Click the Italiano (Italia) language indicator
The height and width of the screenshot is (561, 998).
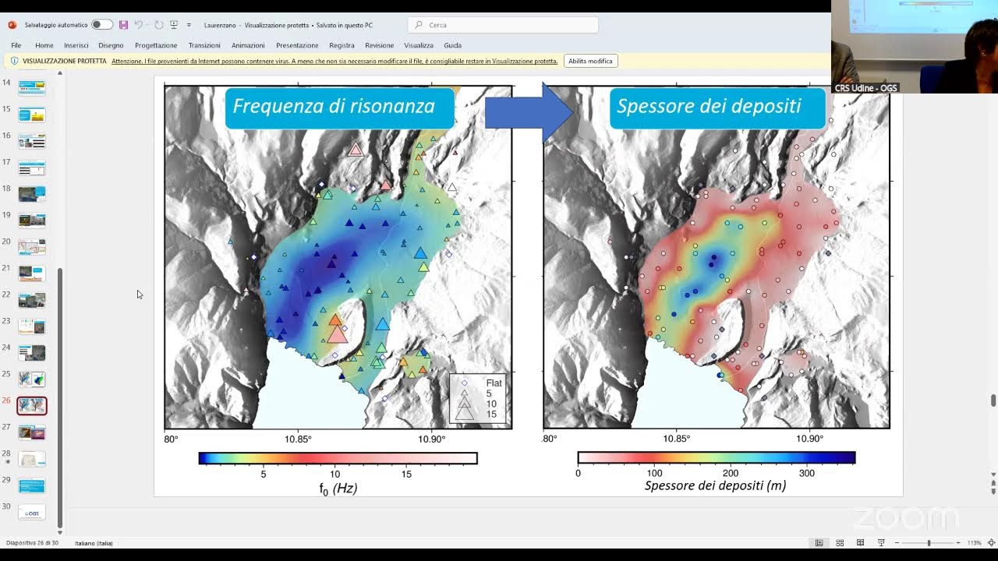(x=94, y=542)
